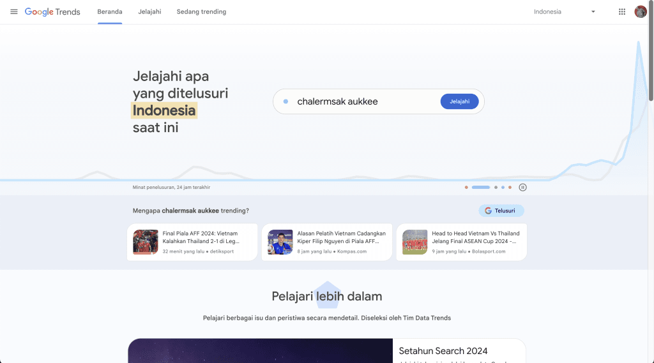Click the country dropdown arrow
Viewport: 654px width, 363px height.
coord(593,11)
